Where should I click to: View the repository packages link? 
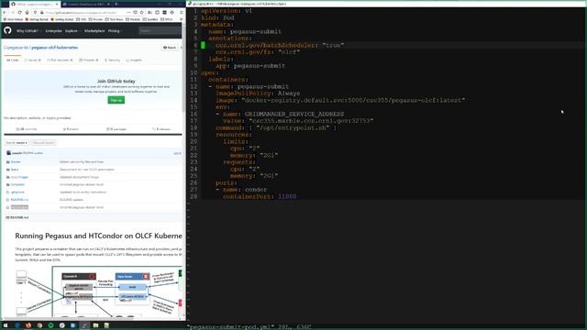click(116, 129)
